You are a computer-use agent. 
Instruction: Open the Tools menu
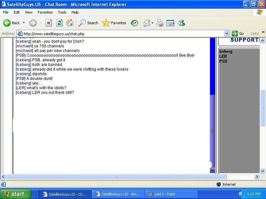coord(62,12)
